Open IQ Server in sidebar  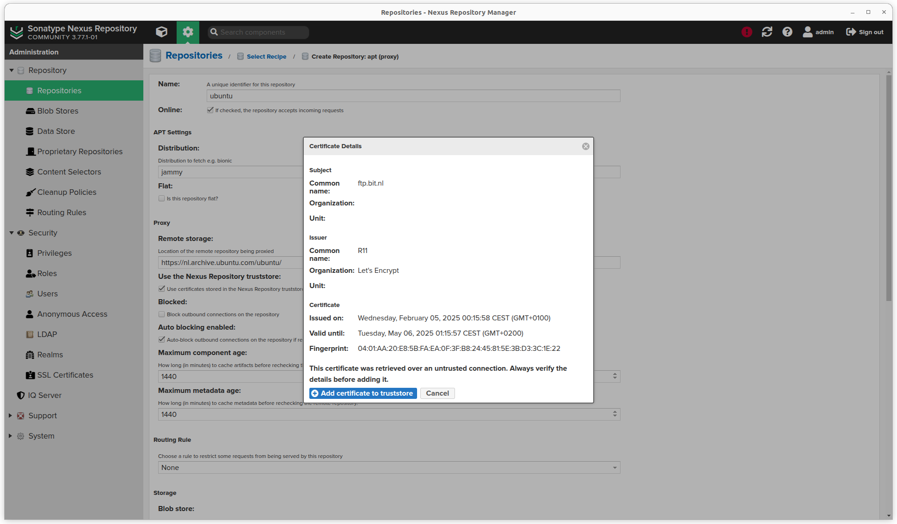tap(74, 395)
